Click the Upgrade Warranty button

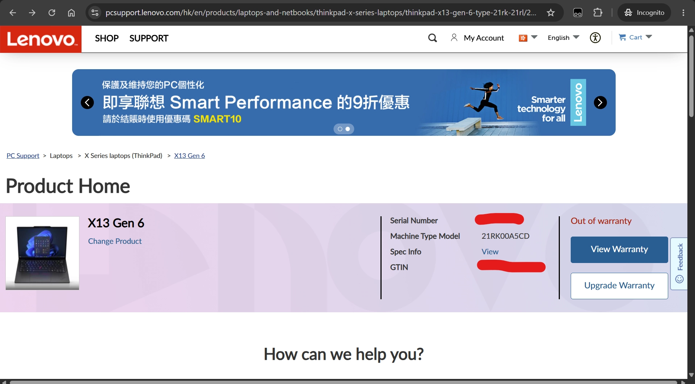tap(619, 286)
